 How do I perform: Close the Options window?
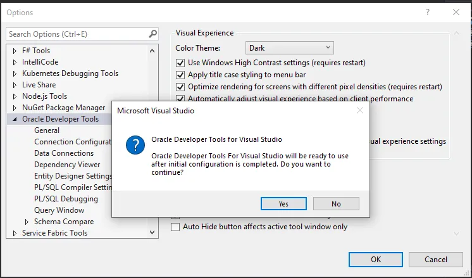pyautogui.click(x=456, y=12)
